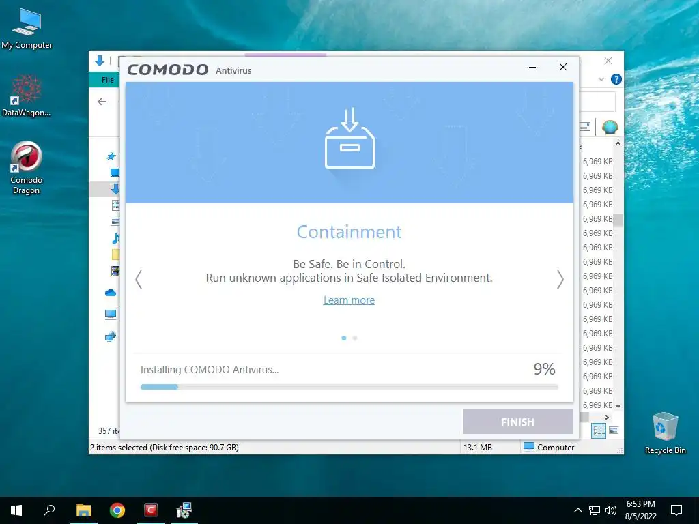Close the Comodo Antivirus installer
699x524 pixels.
[x=563, y=67]
